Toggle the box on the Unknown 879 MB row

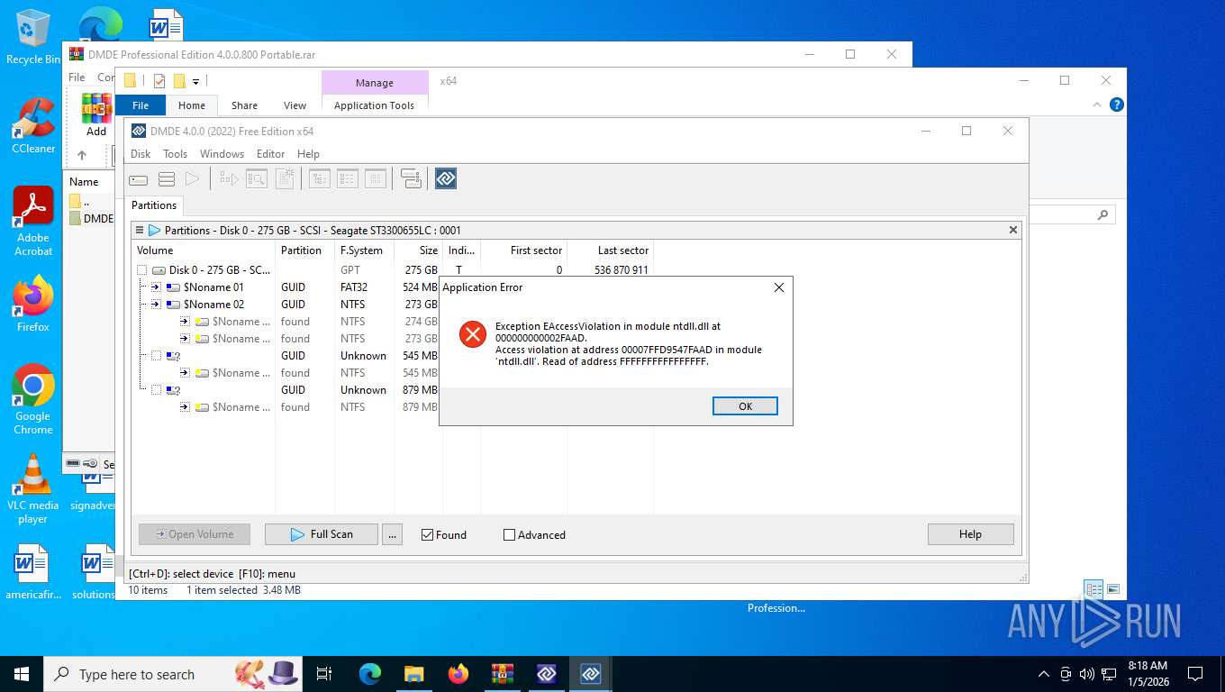(156, 390)
